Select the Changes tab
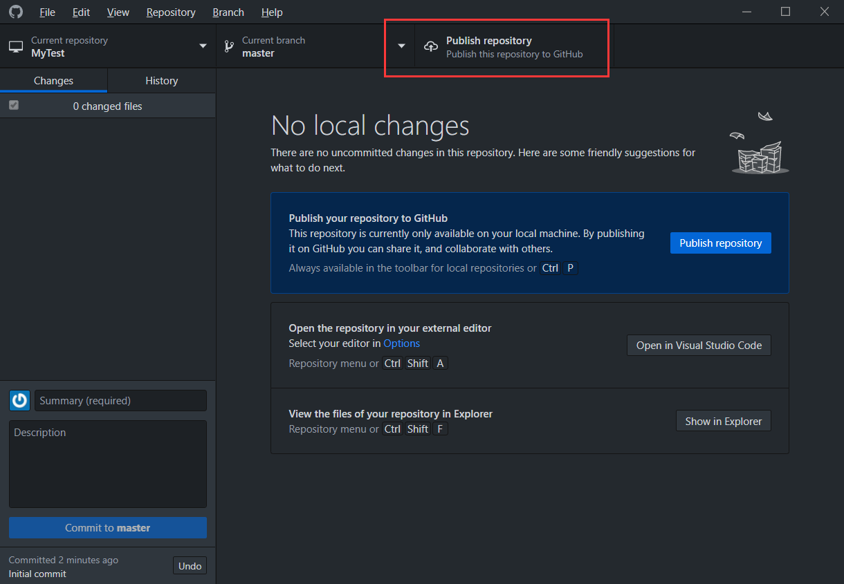Image resolution: width=844 pixels, height=584 pixels. pos(53,81)
